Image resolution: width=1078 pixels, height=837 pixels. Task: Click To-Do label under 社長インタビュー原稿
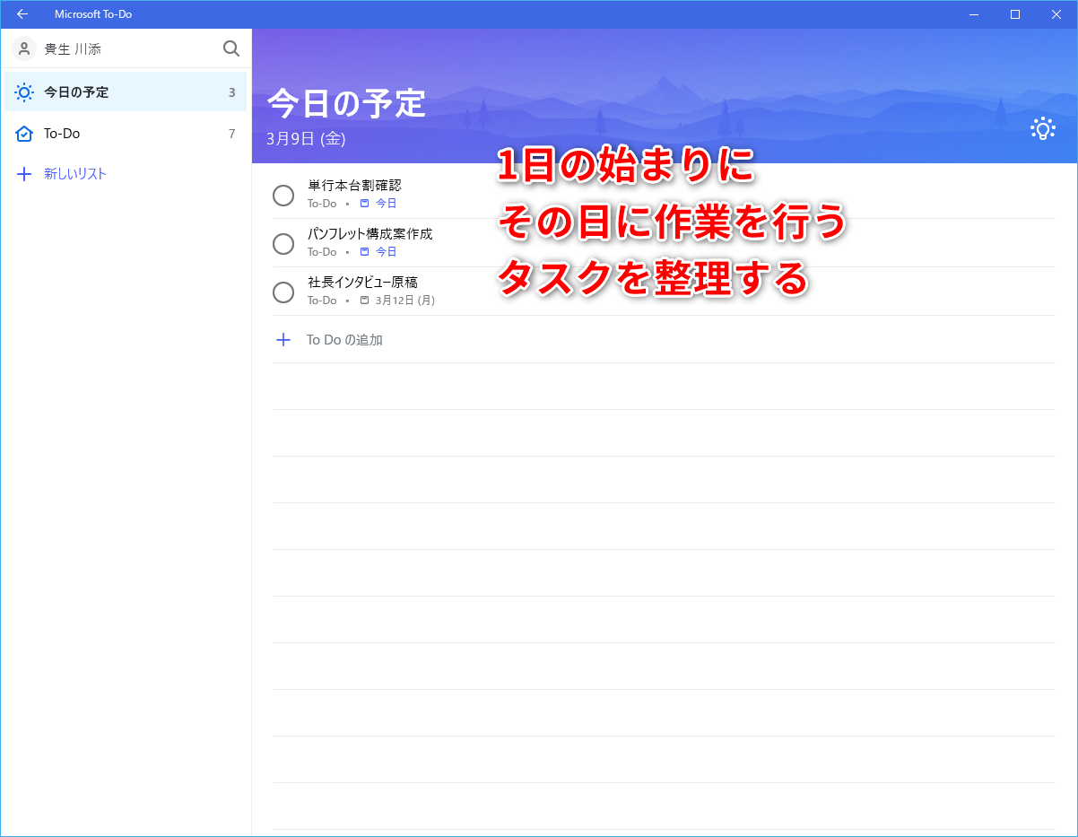pyautogui.click(x=322, y=301)
